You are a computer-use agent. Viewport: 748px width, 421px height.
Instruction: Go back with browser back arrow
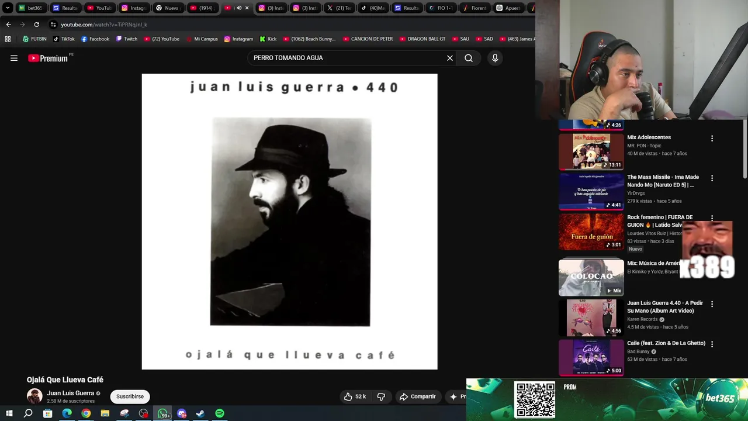[8, 25]
